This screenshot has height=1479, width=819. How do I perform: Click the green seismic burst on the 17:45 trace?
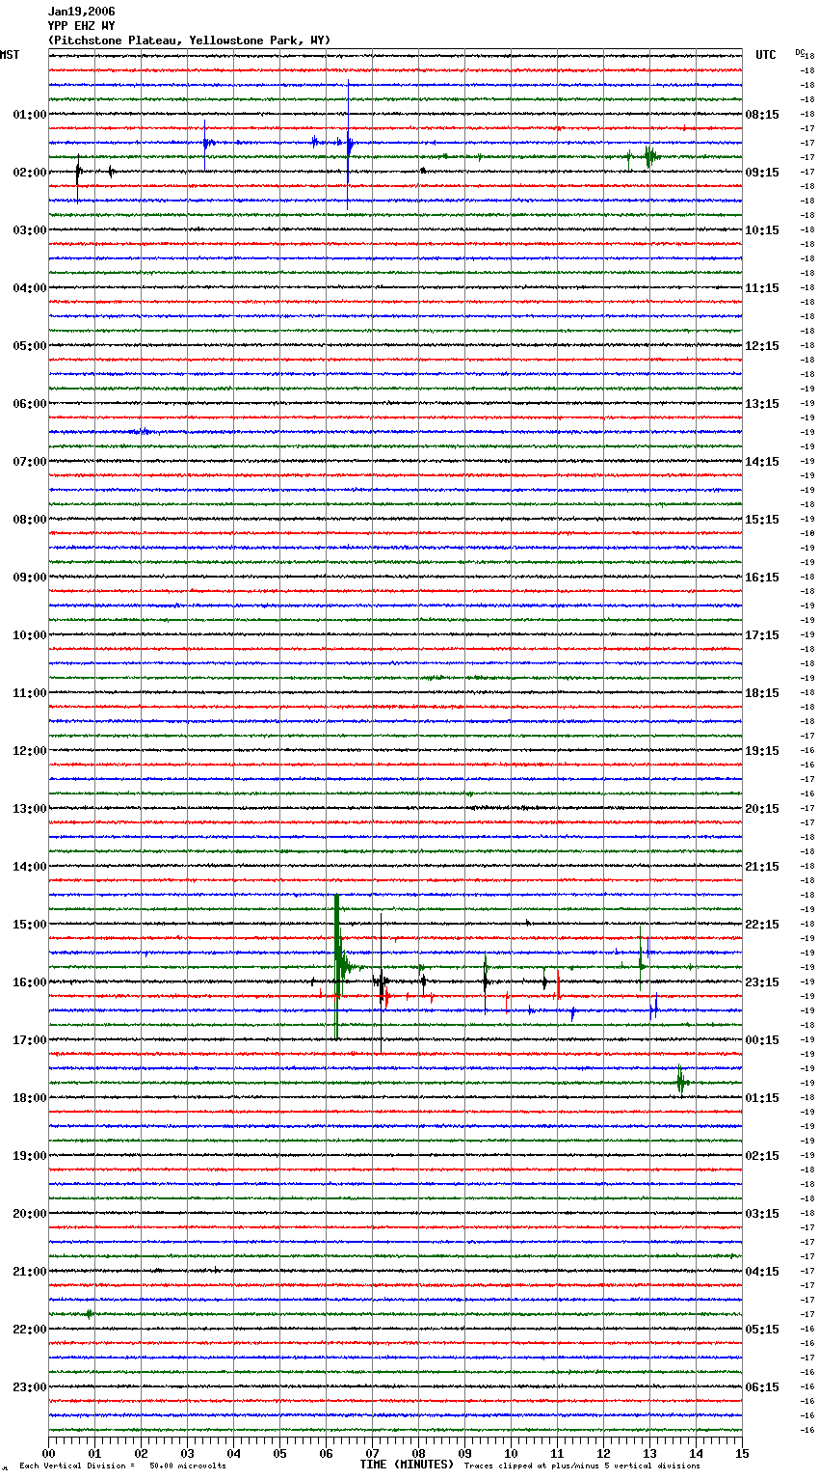681,1082
